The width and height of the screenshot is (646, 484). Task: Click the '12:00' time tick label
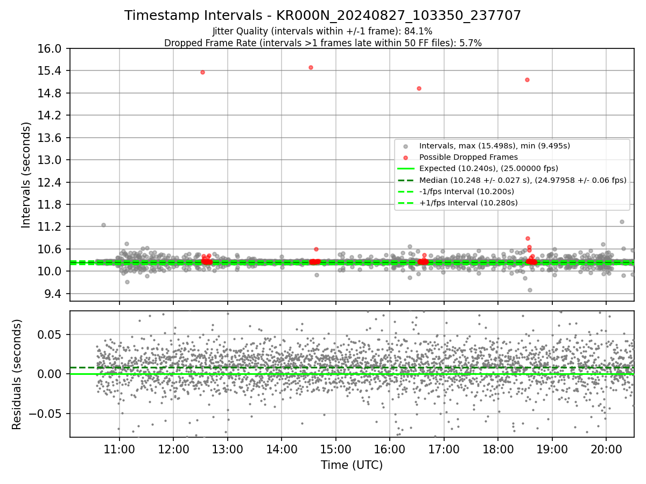173,450
